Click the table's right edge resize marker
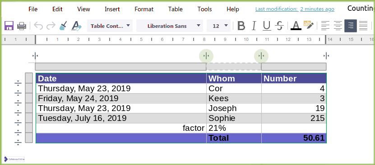This screenshot has height=165, width=375. [326, 56]
